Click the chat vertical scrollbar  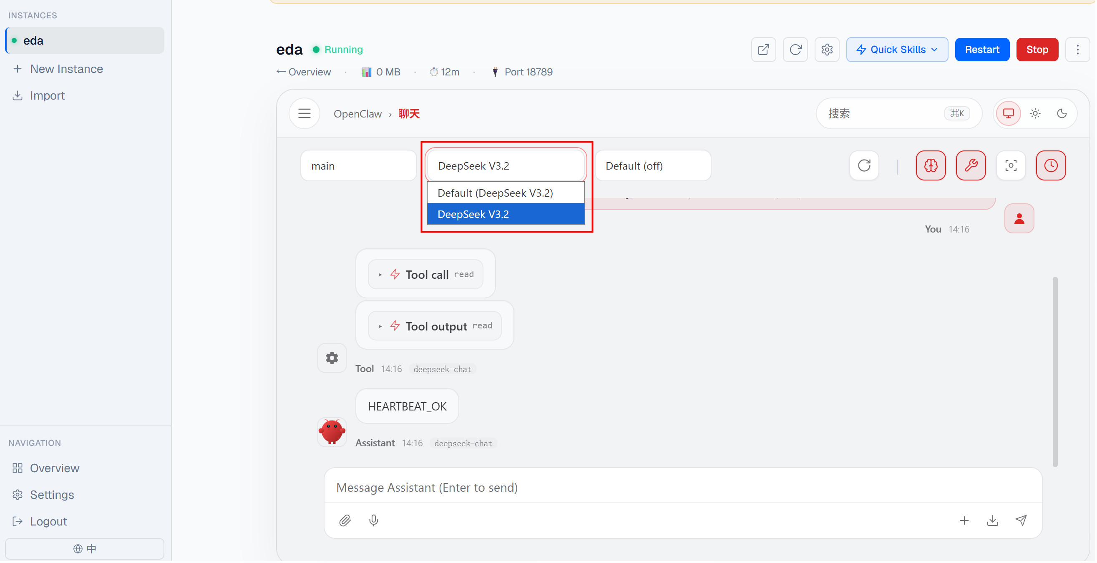1055,373
